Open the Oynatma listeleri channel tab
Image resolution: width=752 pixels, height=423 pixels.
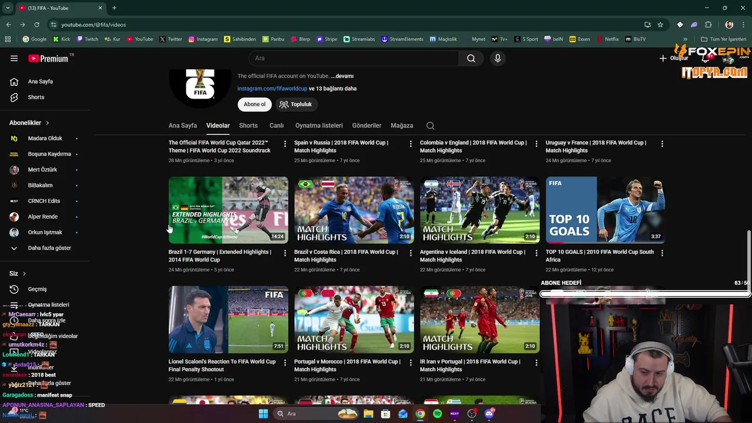tap(319, 126)
